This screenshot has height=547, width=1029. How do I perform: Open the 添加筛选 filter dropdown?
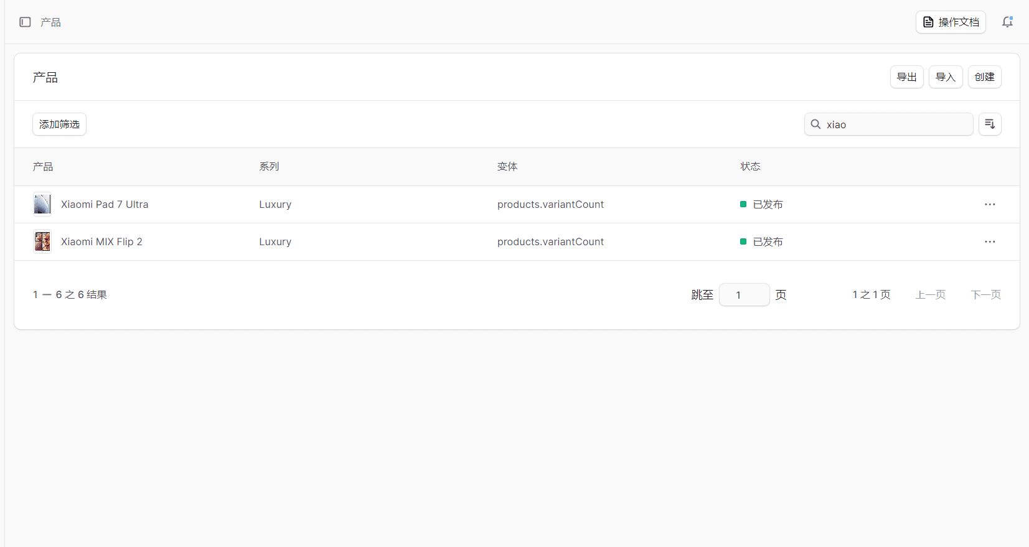coord(59,124)
